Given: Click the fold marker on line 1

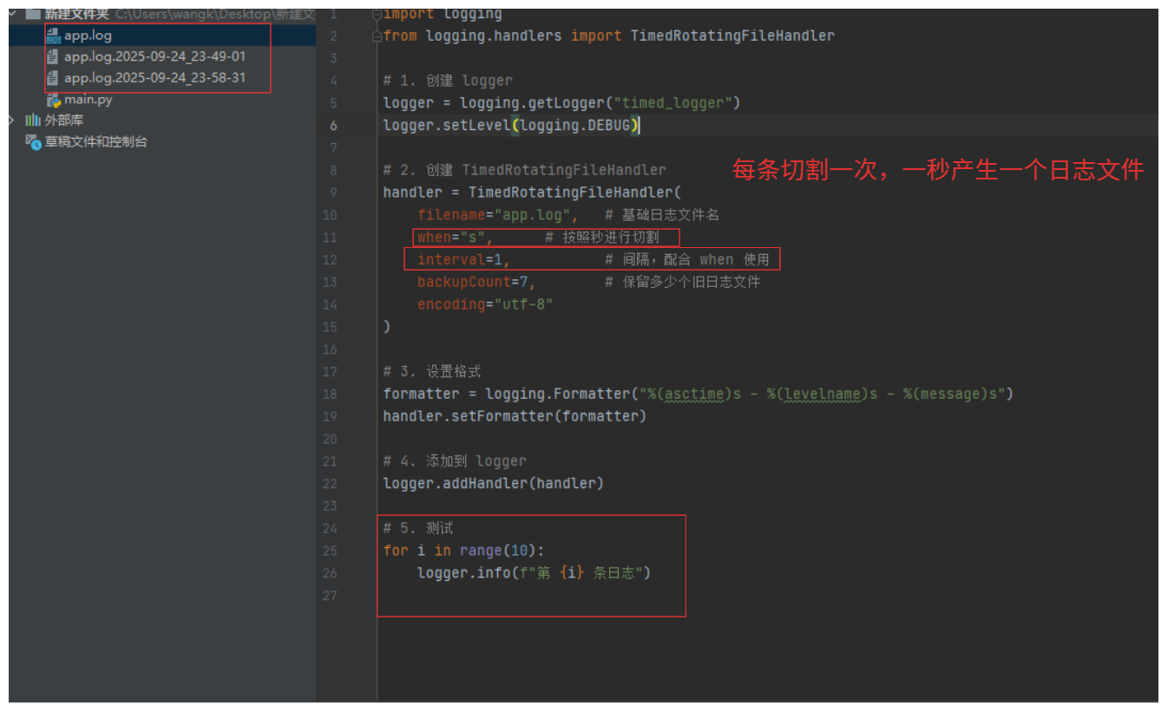Looking at the screenshot, I should click(x=377, y=15).
